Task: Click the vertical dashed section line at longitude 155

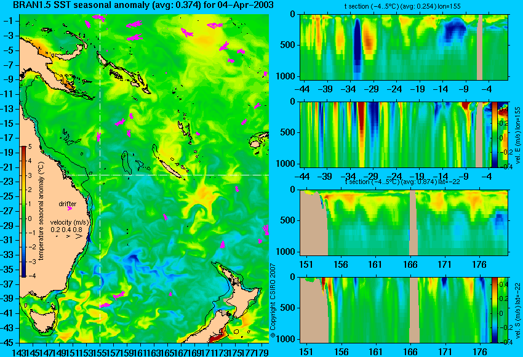Action: (100, 178)
